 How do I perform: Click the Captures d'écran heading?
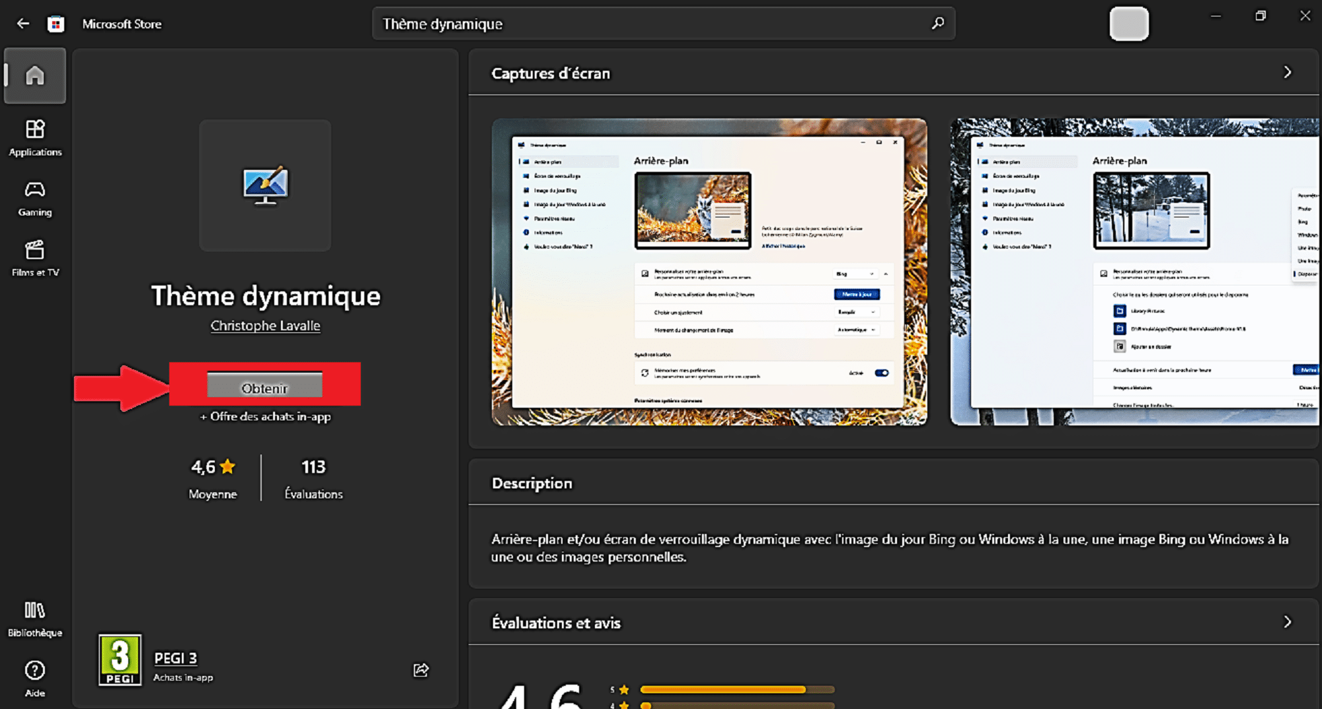[551, 73]
